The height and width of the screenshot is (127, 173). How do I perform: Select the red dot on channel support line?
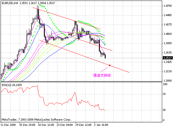pos(109,66)
